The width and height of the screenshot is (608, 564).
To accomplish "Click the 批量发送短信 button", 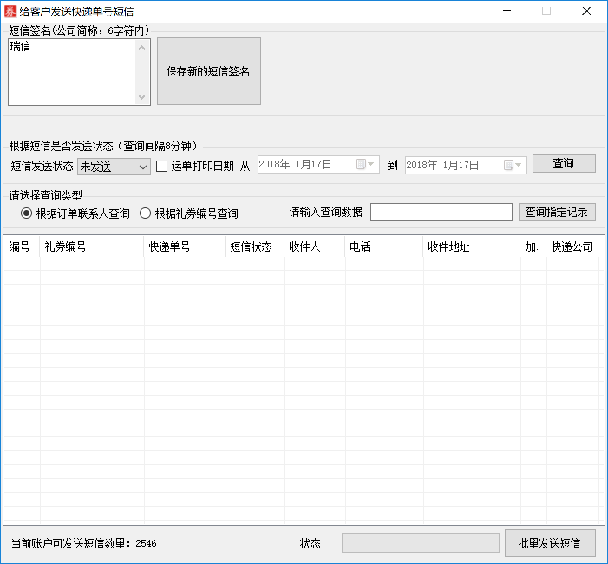I will (x=549, y=543).
